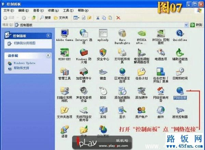The height and width of the screenshot is (150, 205).
Task: Click the Back toolbar button
Action: (x=9, y=18)
